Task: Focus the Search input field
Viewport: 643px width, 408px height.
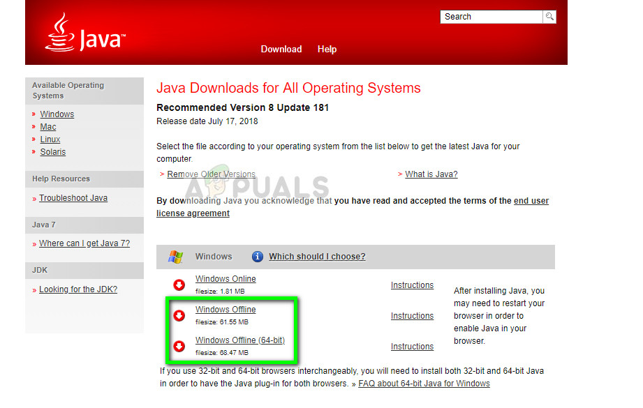Action: (492, 16)
